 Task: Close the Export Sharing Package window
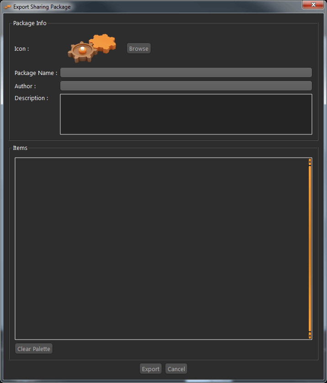tap(313, 5)
